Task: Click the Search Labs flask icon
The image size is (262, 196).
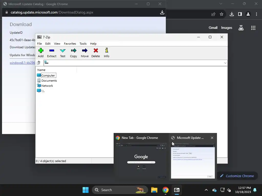Action: click(x=241, y=28)
